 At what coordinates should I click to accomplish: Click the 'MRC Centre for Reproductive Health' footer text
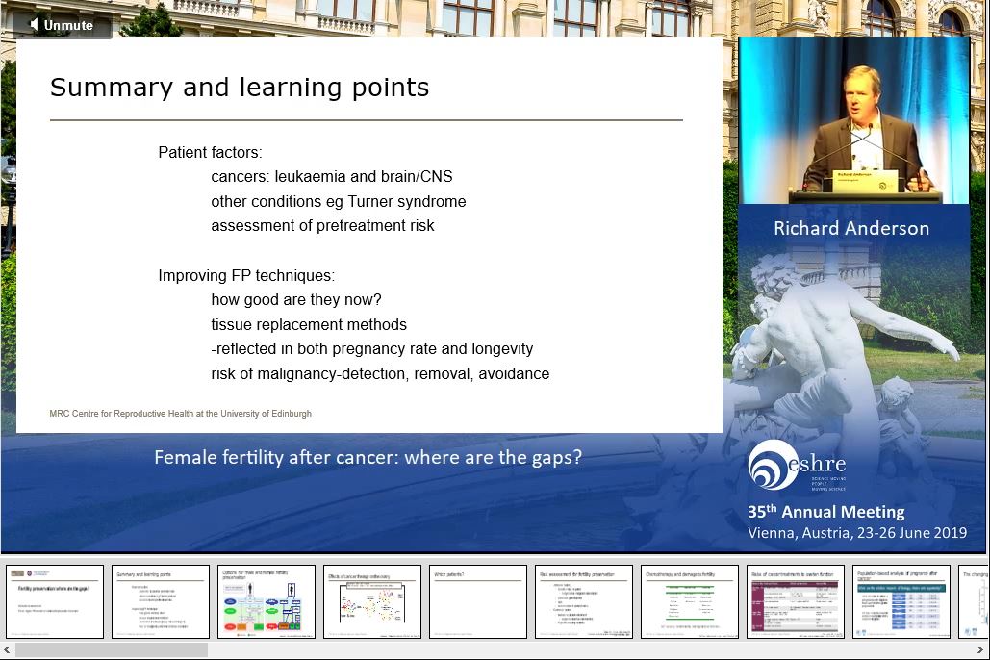click(x=181, y=413)
